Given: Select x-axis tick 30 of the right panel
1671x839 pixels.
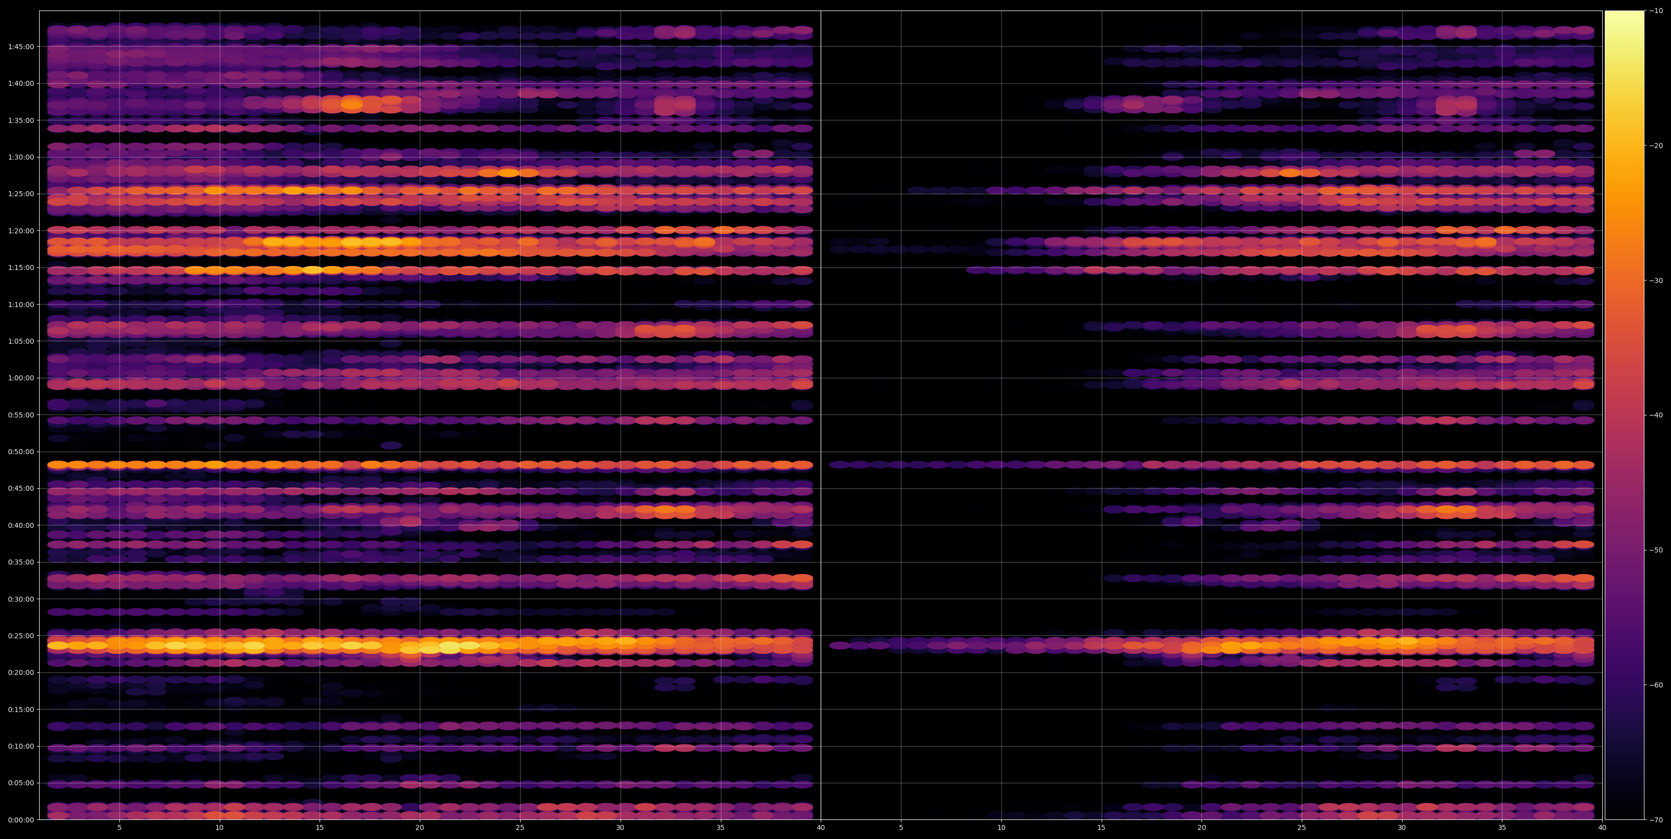Looking at the screenshot, I should (1402, 827).
